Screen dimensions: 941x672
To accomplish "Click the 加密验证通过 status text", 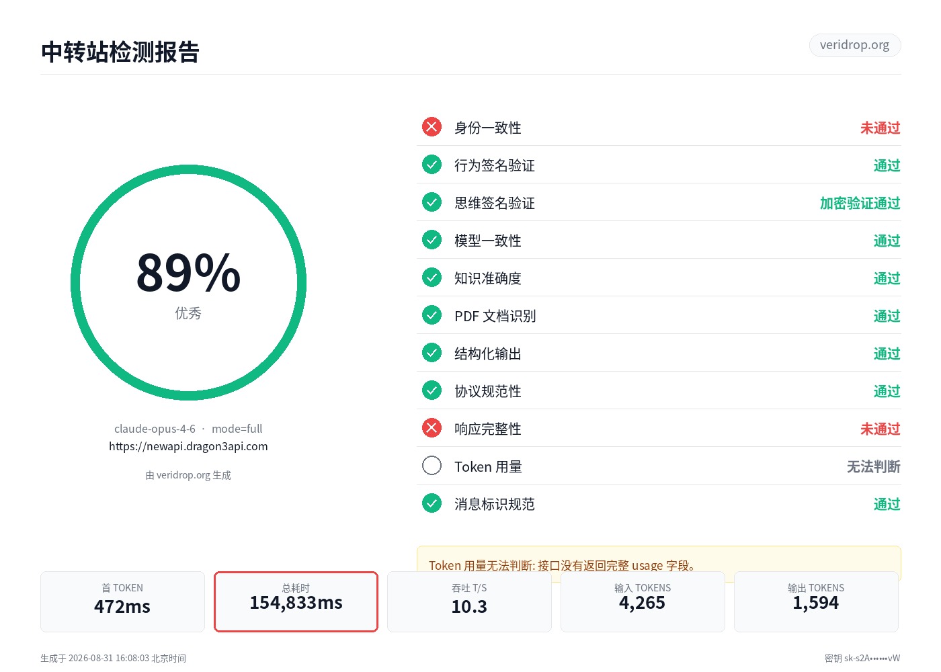I will (860, 203).
